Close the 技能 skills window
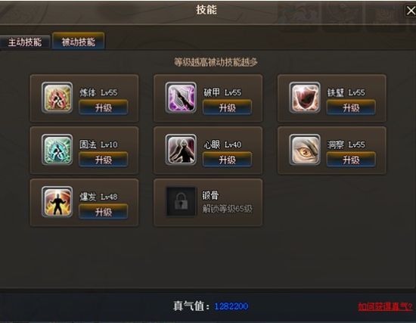416x323 pixels. pos(411,11)
